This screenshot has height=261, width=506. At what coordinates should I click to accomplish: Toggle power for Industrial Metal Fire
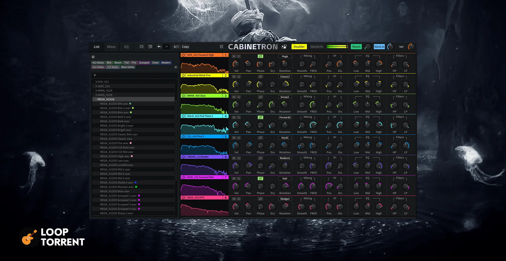183,75
